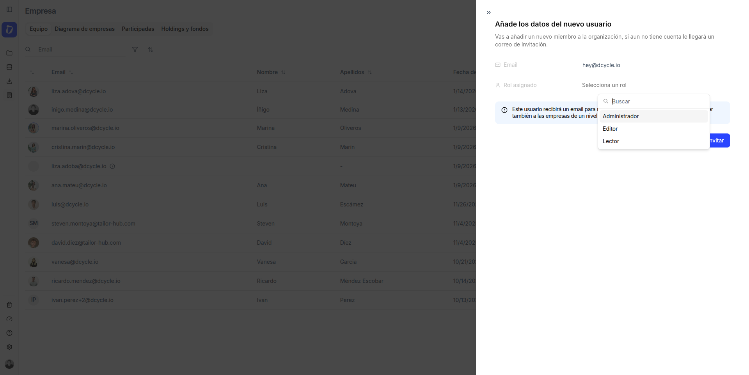Open the performance gauge icon
The image size is (749, 375).
click(9, 319)
